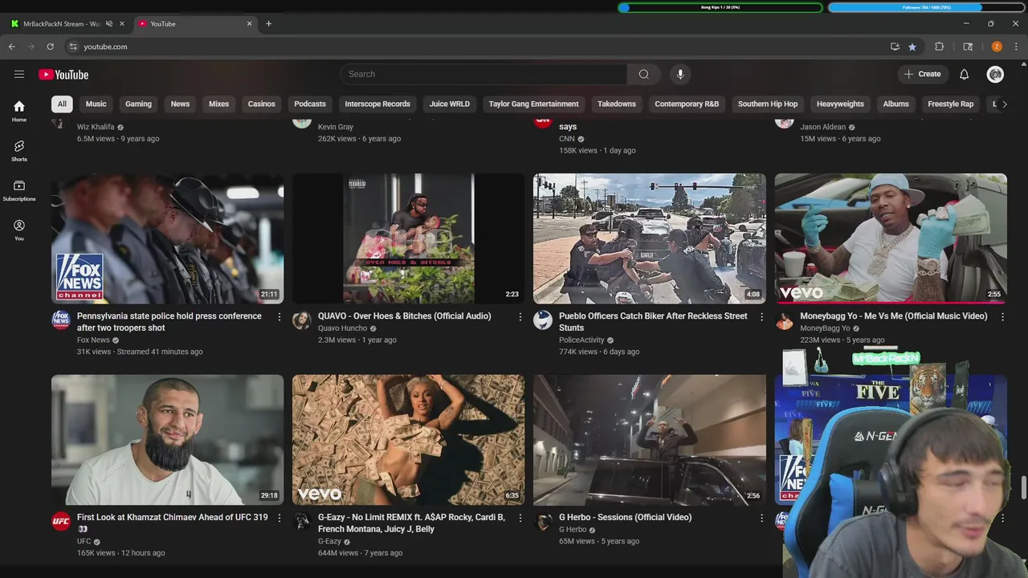Switch to the MrBackPackN Stream browser tab

[x=62, y=23]
